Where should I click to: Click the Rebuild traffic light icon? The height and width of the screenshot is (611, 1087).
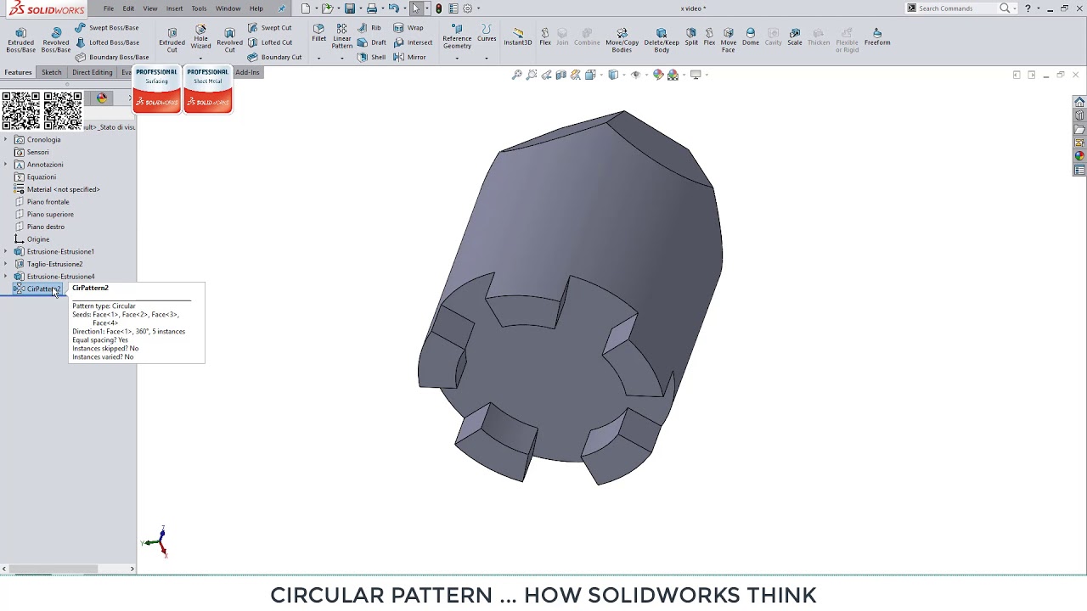point(438,8)
